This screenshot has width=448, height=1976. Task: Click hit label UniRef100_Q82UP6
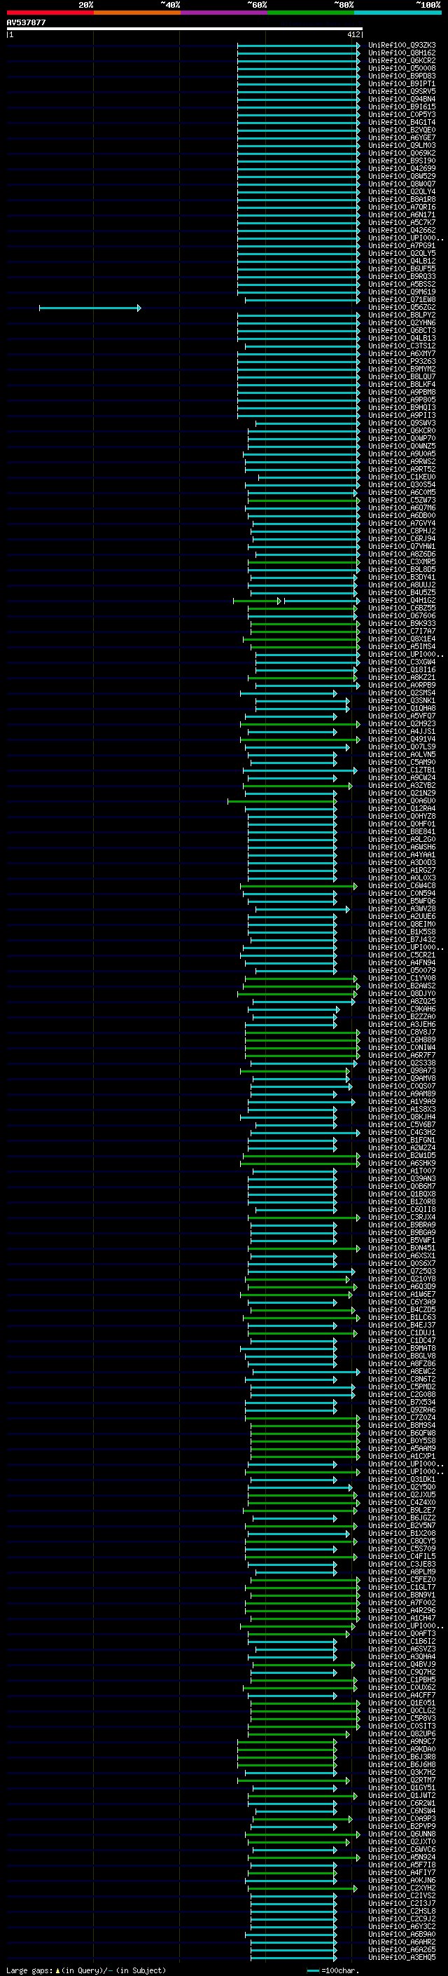point(402,1733)
